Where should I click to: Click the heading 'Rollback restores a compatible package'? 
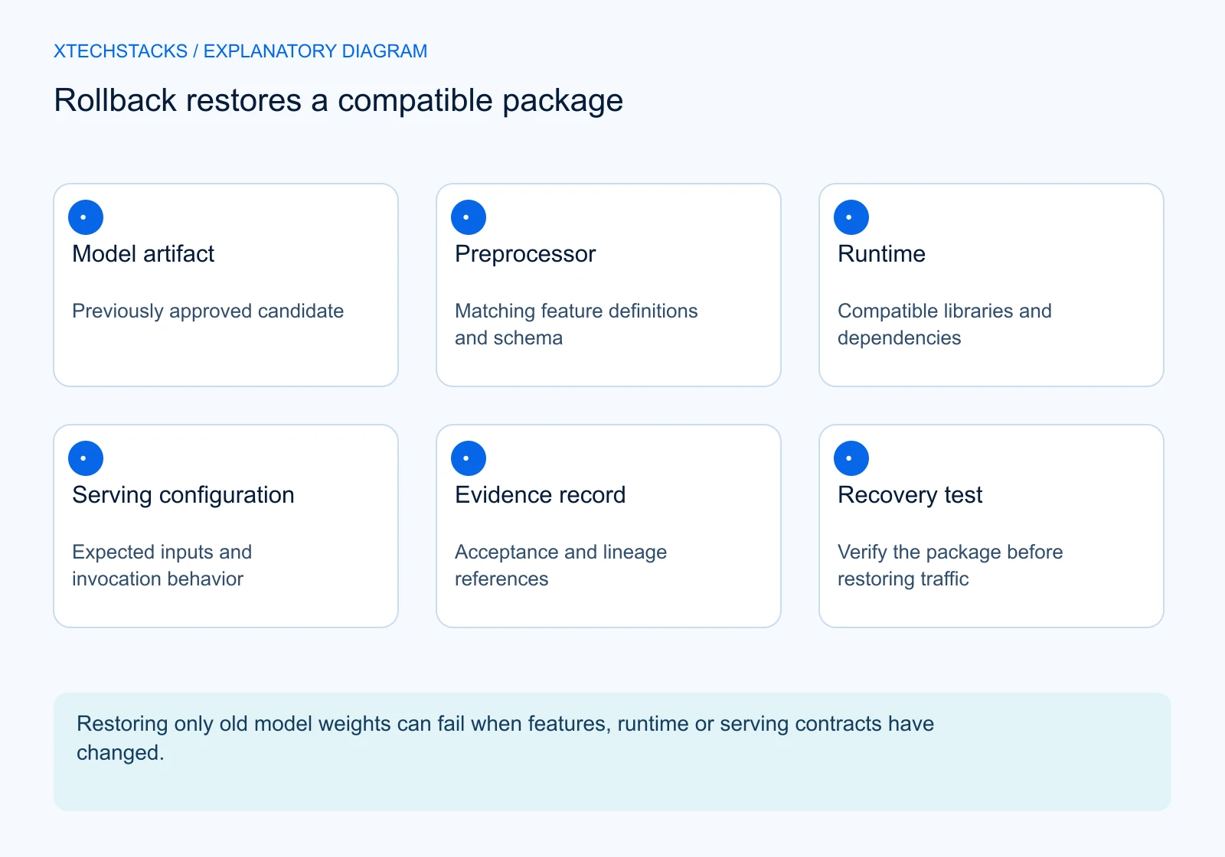tap(338, 101)
